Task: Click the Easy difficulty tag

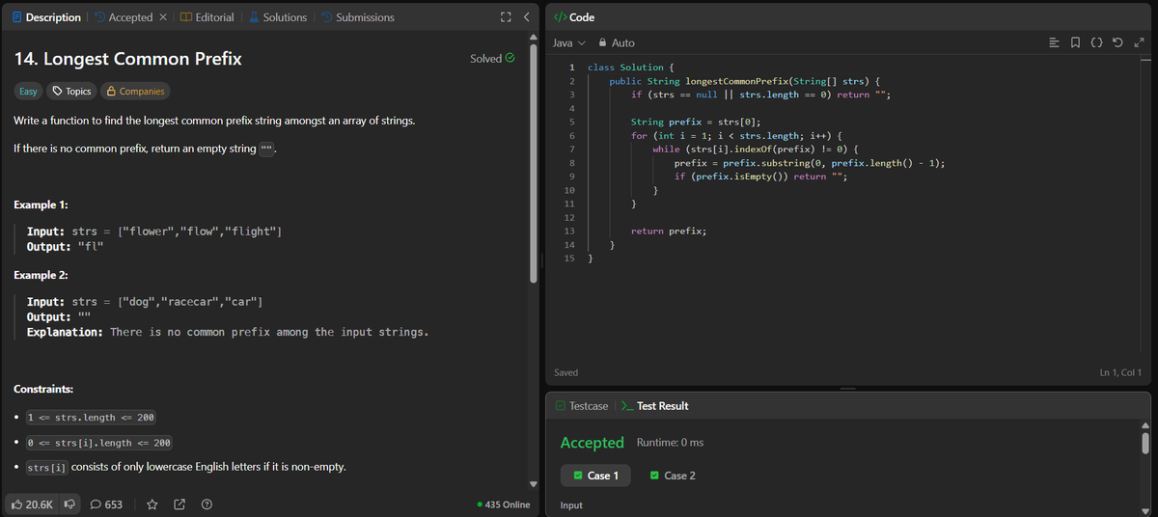Action: pos(29,92)
